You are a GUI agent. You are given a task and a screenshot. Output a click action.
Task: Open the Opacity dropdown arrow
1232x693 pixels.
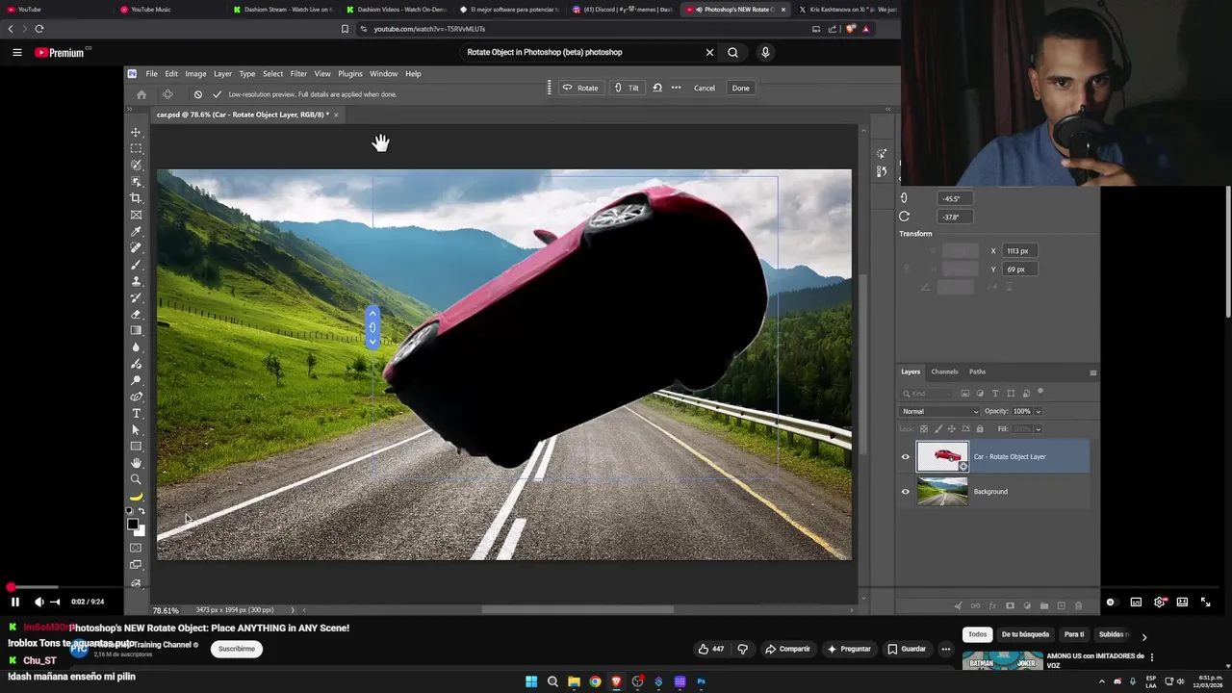coord(1038,412)
